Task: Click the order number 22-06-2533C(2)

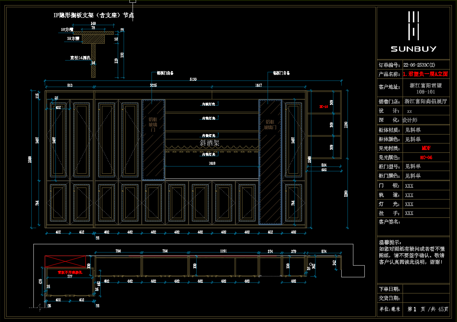Action: (419, 65)
